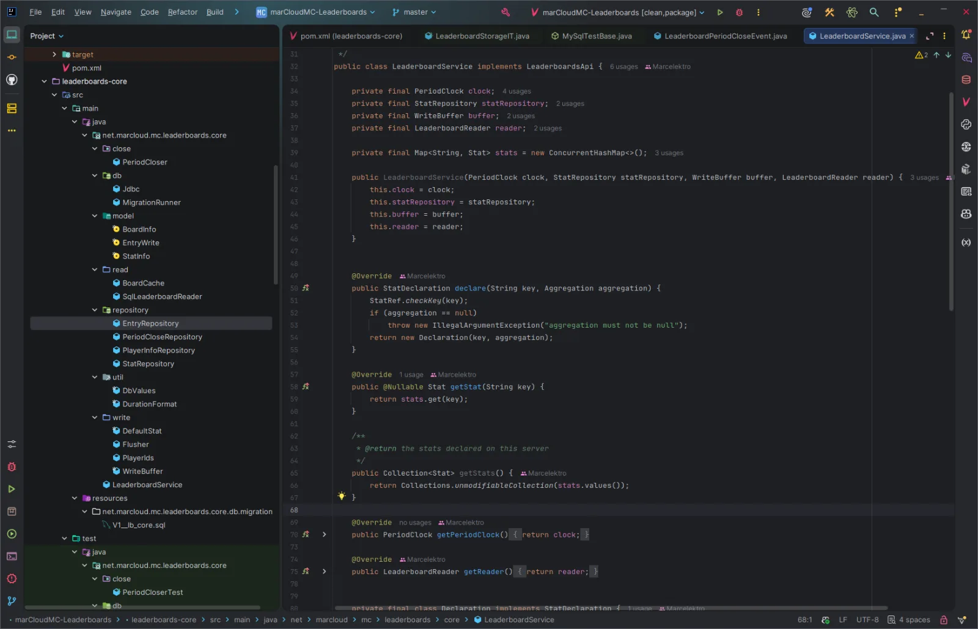Open the Maven tool window icon
Screen dimensions: 978x629
pyautogui.click(x=966, y=101)
